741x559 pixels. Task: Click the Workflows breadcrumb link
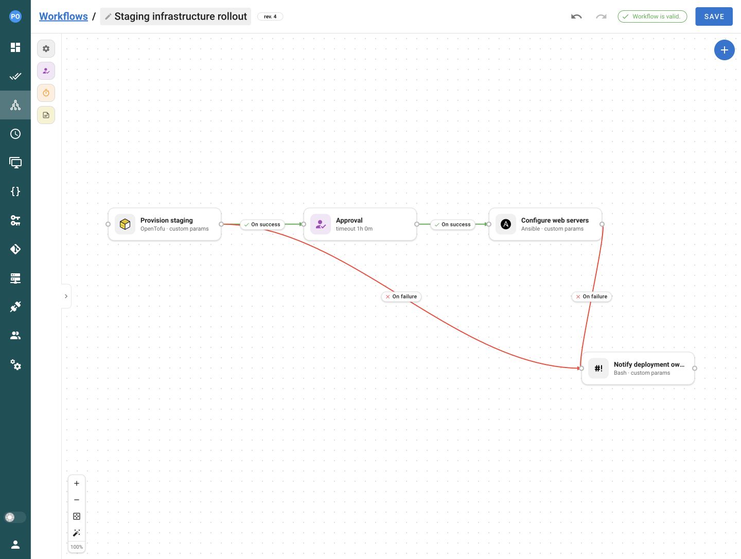tap(63, 16)
